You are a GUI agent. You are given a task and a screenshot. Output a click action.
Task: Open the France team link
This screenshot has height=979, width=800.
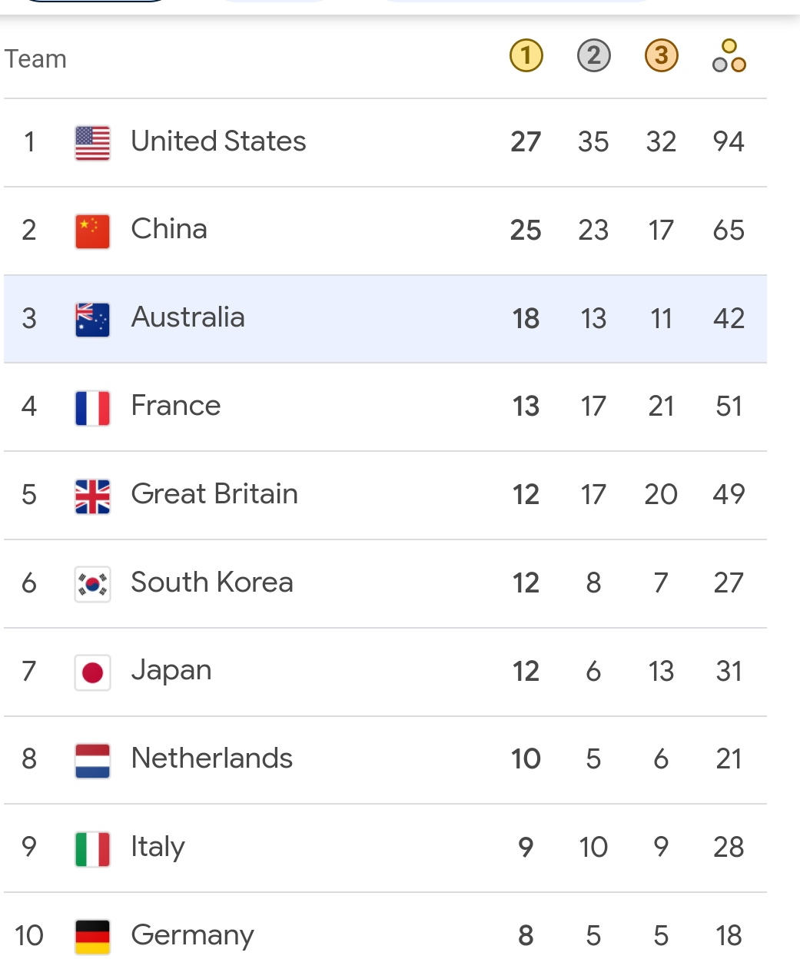pos(176,406)
